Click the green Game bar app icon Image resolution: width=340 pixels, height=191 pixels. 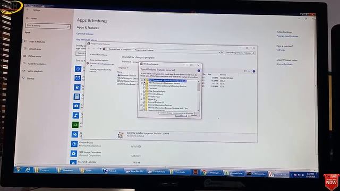pos(75,125)
